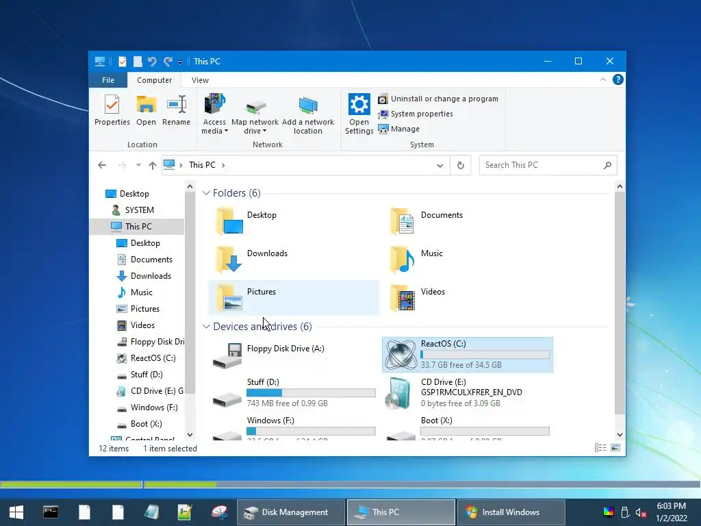Viewport: 701px width, 526px height.
Task: Select CD Drive (E:) GSP1RMCULXFRER_EN_DVD
Action: coord(468,393)
